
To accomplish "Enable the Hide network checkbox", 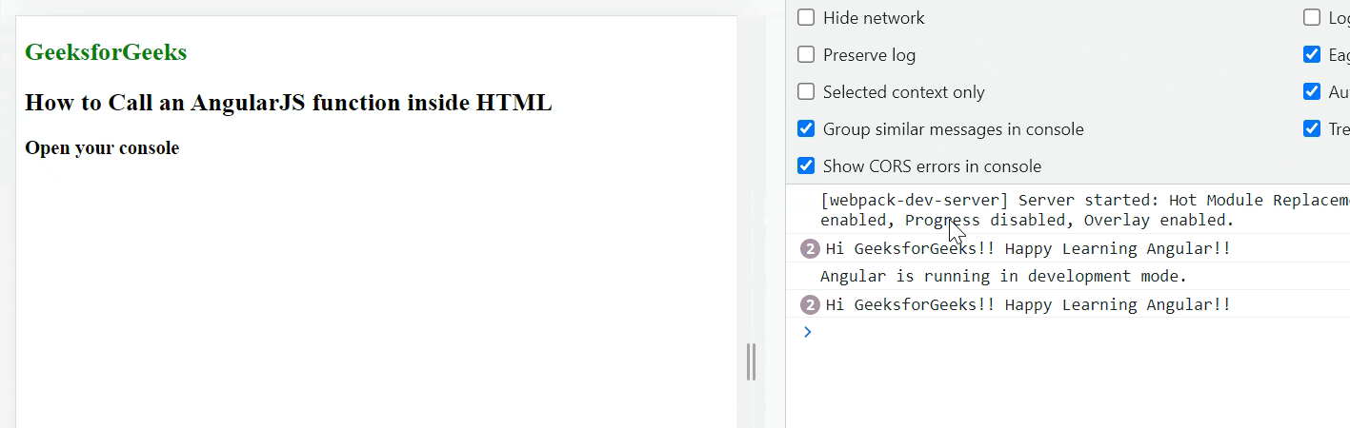I will (x=806, y=17).
